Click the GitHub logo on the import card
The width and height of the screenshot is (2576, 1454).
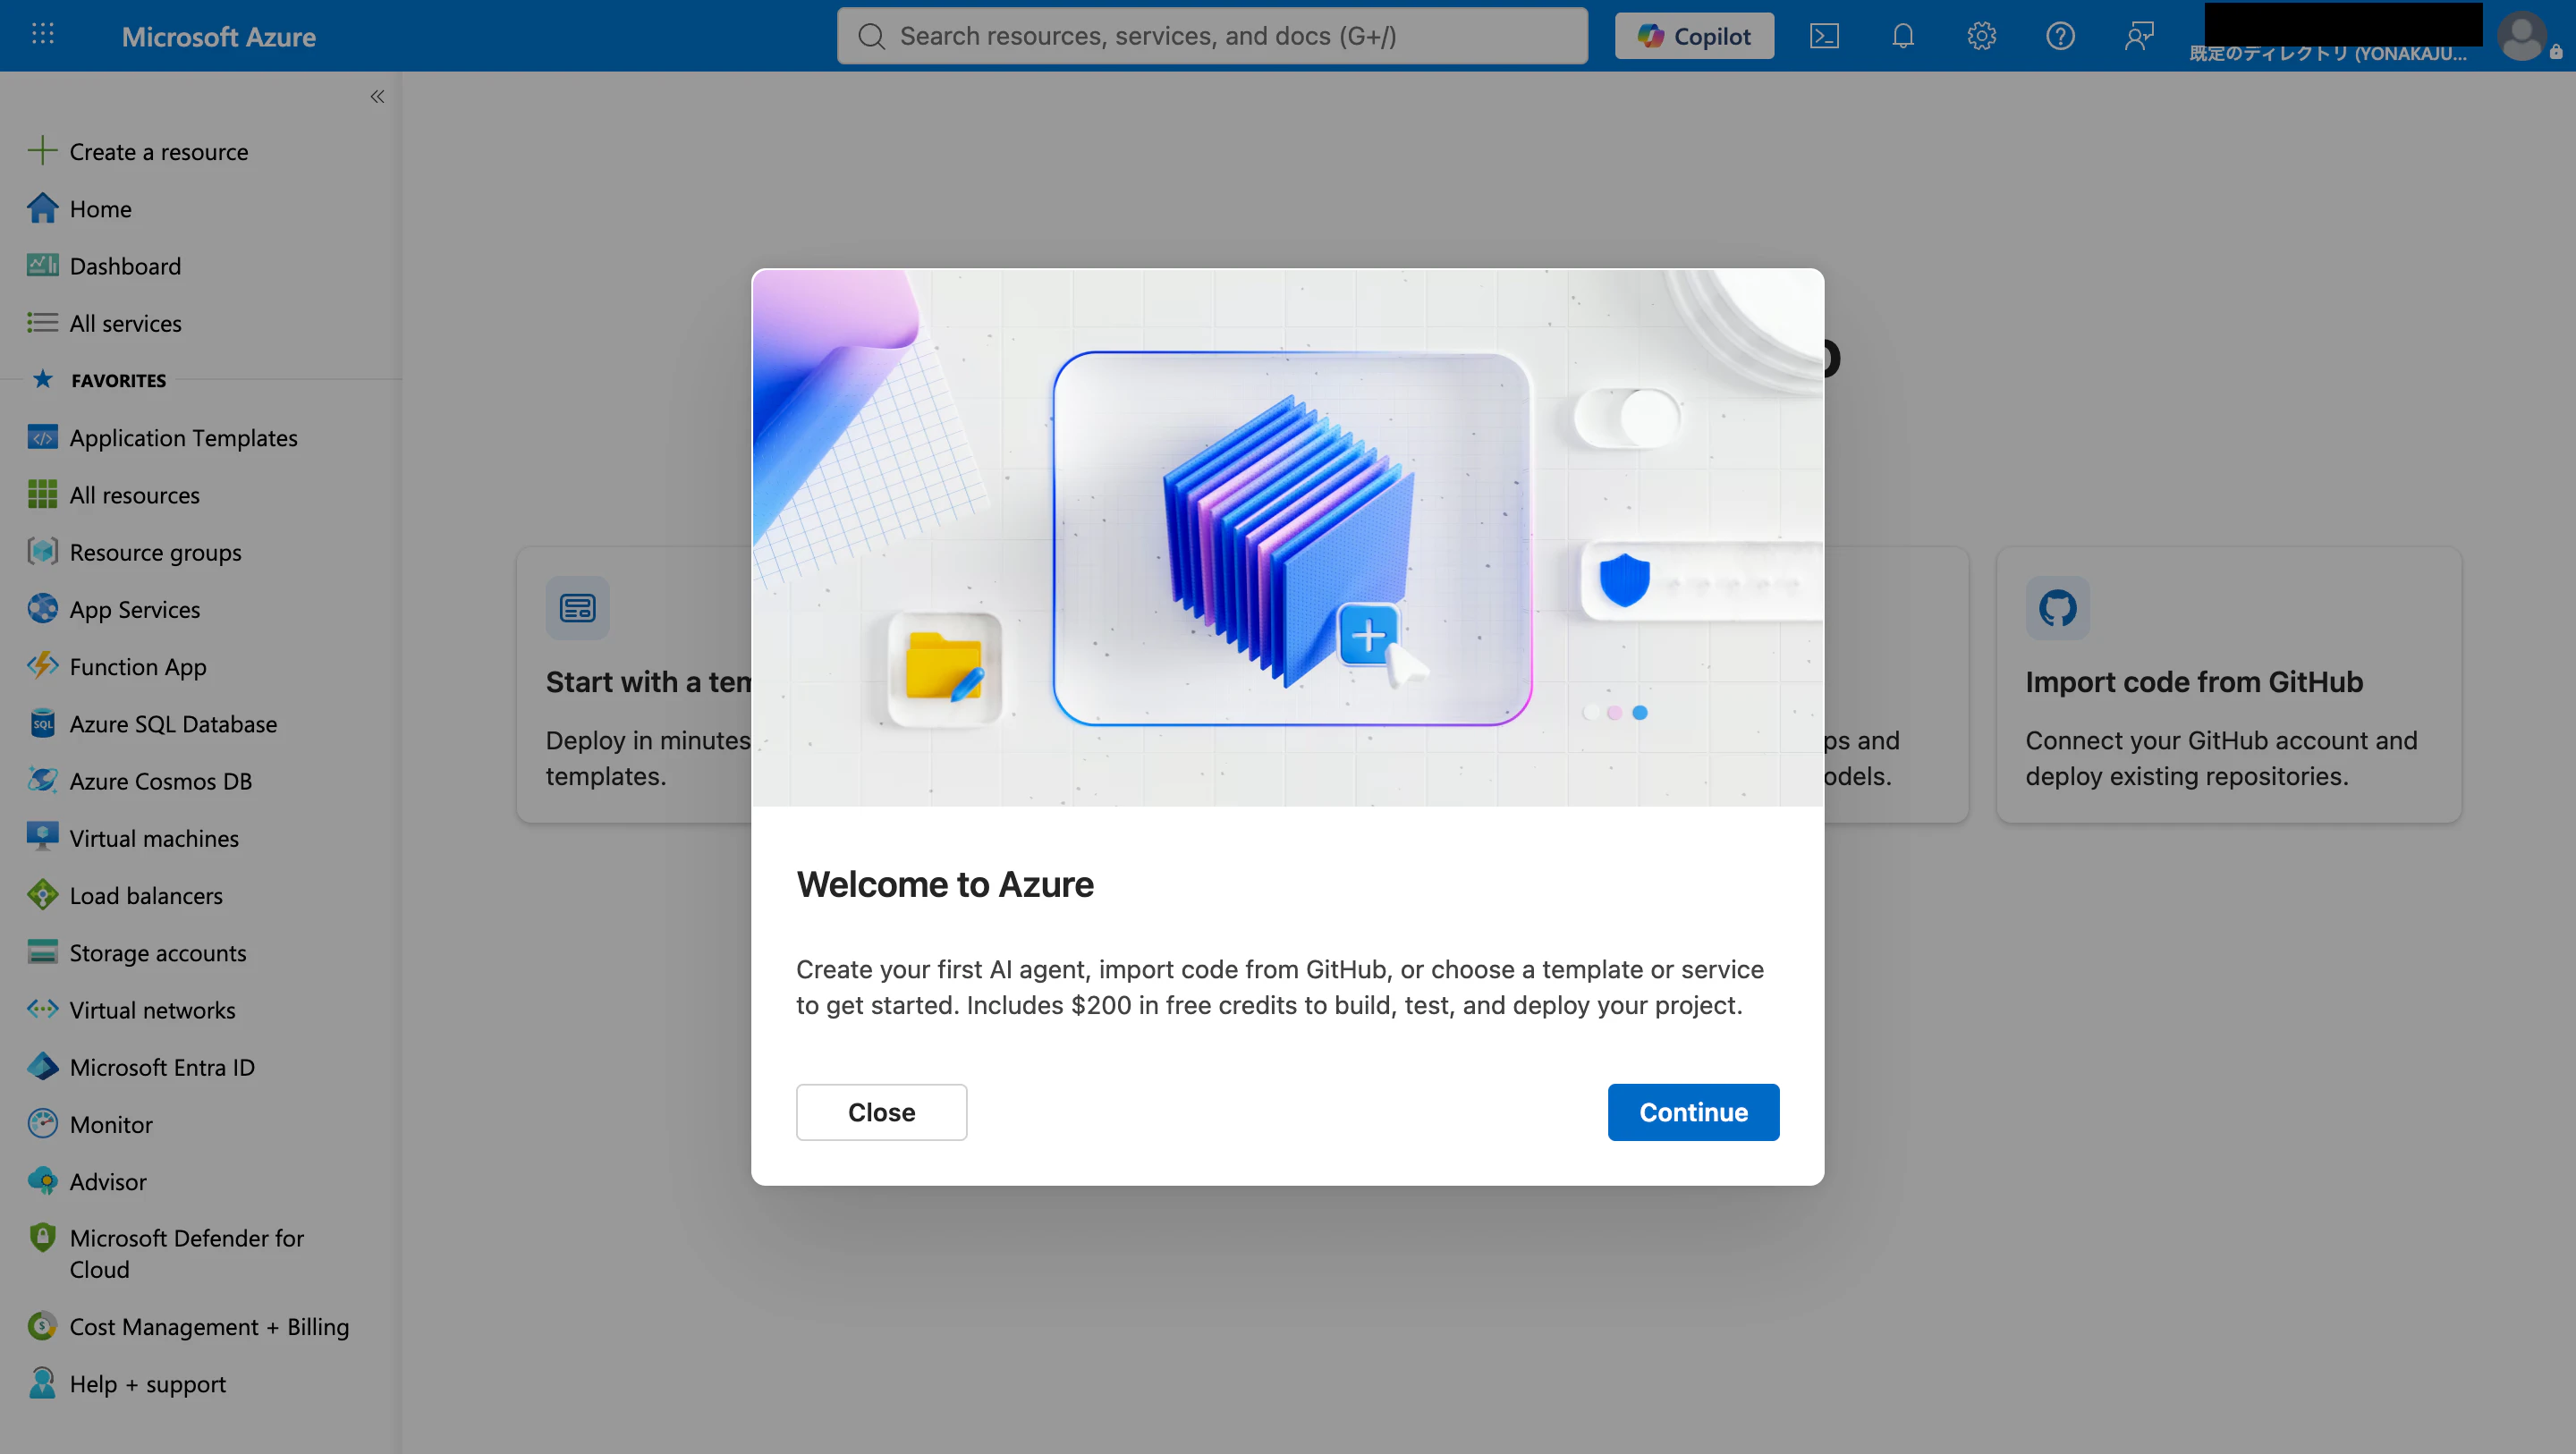pos(2057,607)
